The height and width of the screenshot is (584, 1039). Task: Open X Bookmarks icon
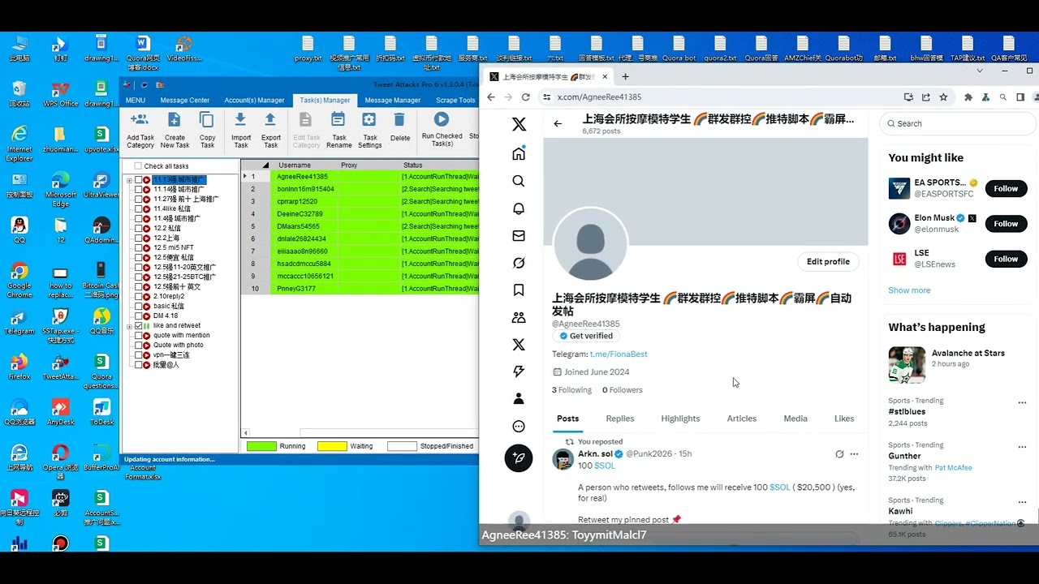click(519, 290)
